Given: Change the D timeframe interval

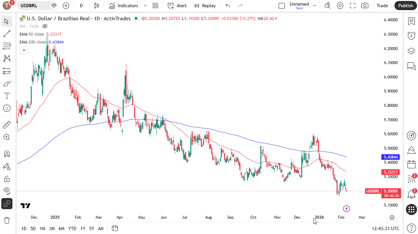Looking at the screenshot, I should click(81, 6).
